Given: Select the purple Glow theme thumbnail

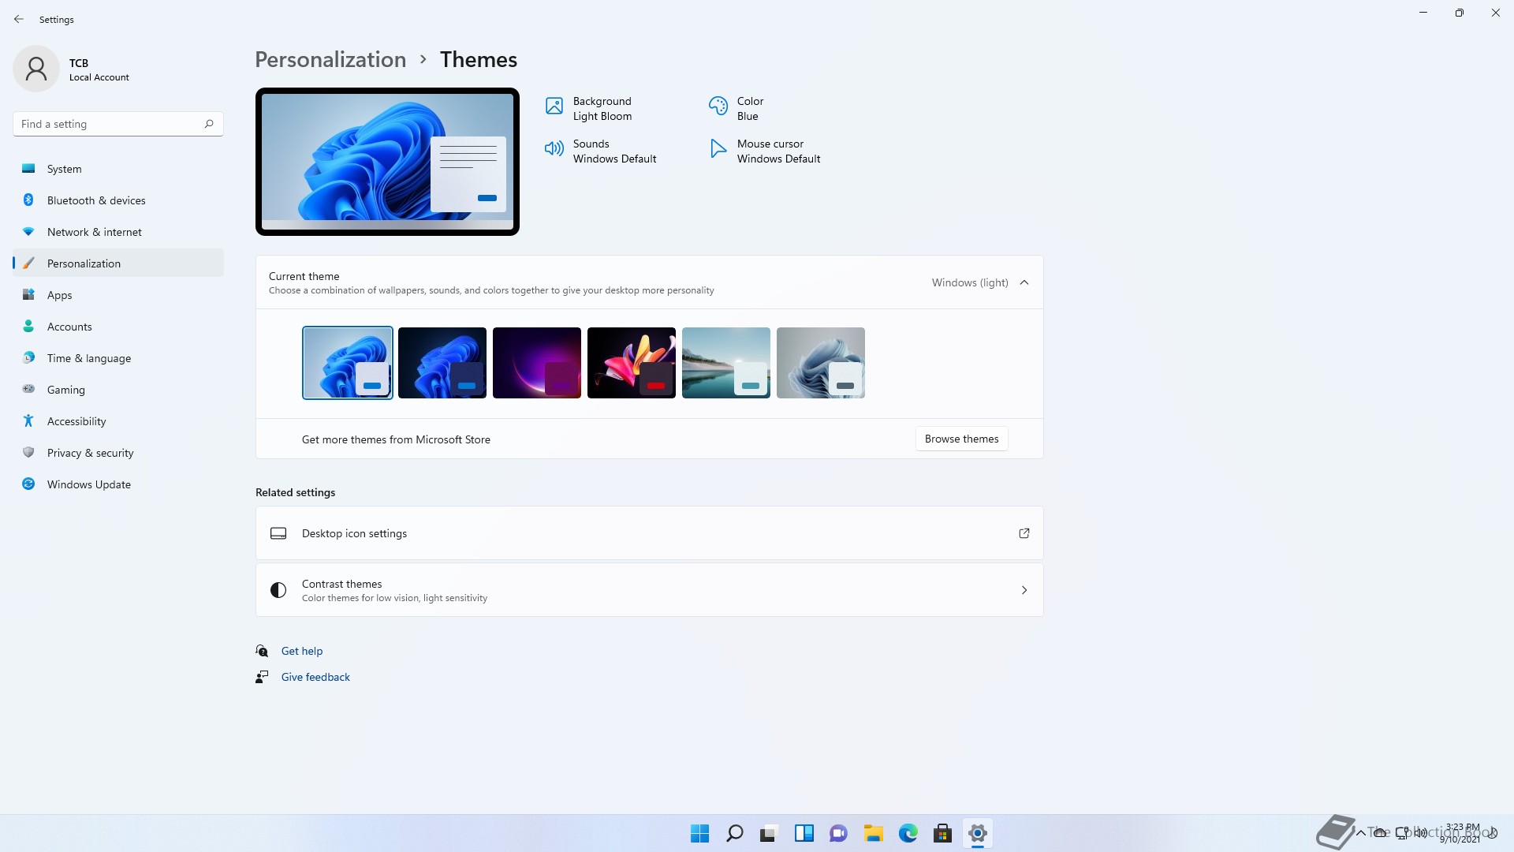Looking at the screenshot, I should (x=537, y=363).
